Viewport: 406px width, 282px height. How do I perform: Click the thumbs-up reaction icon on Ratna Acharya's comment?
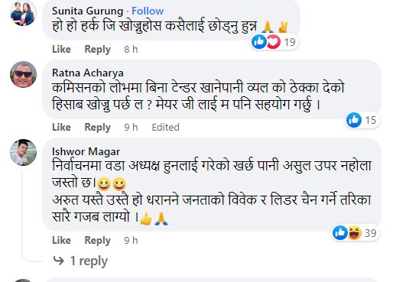click(x=354, y=120)
